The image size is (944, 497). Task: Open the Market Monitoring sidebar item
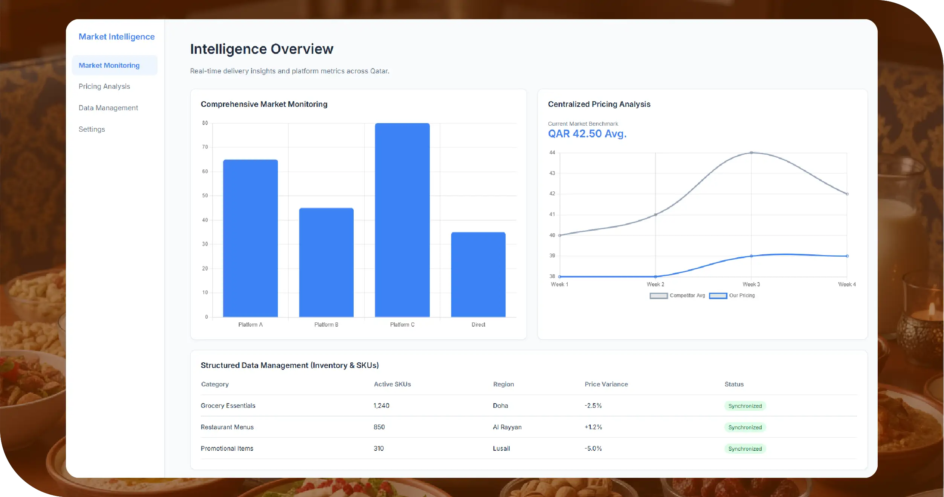tap(109, 65)
